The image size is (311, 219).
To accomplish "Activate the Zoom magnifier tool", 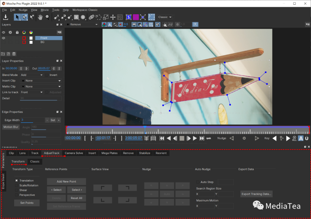I will [47, 17].
